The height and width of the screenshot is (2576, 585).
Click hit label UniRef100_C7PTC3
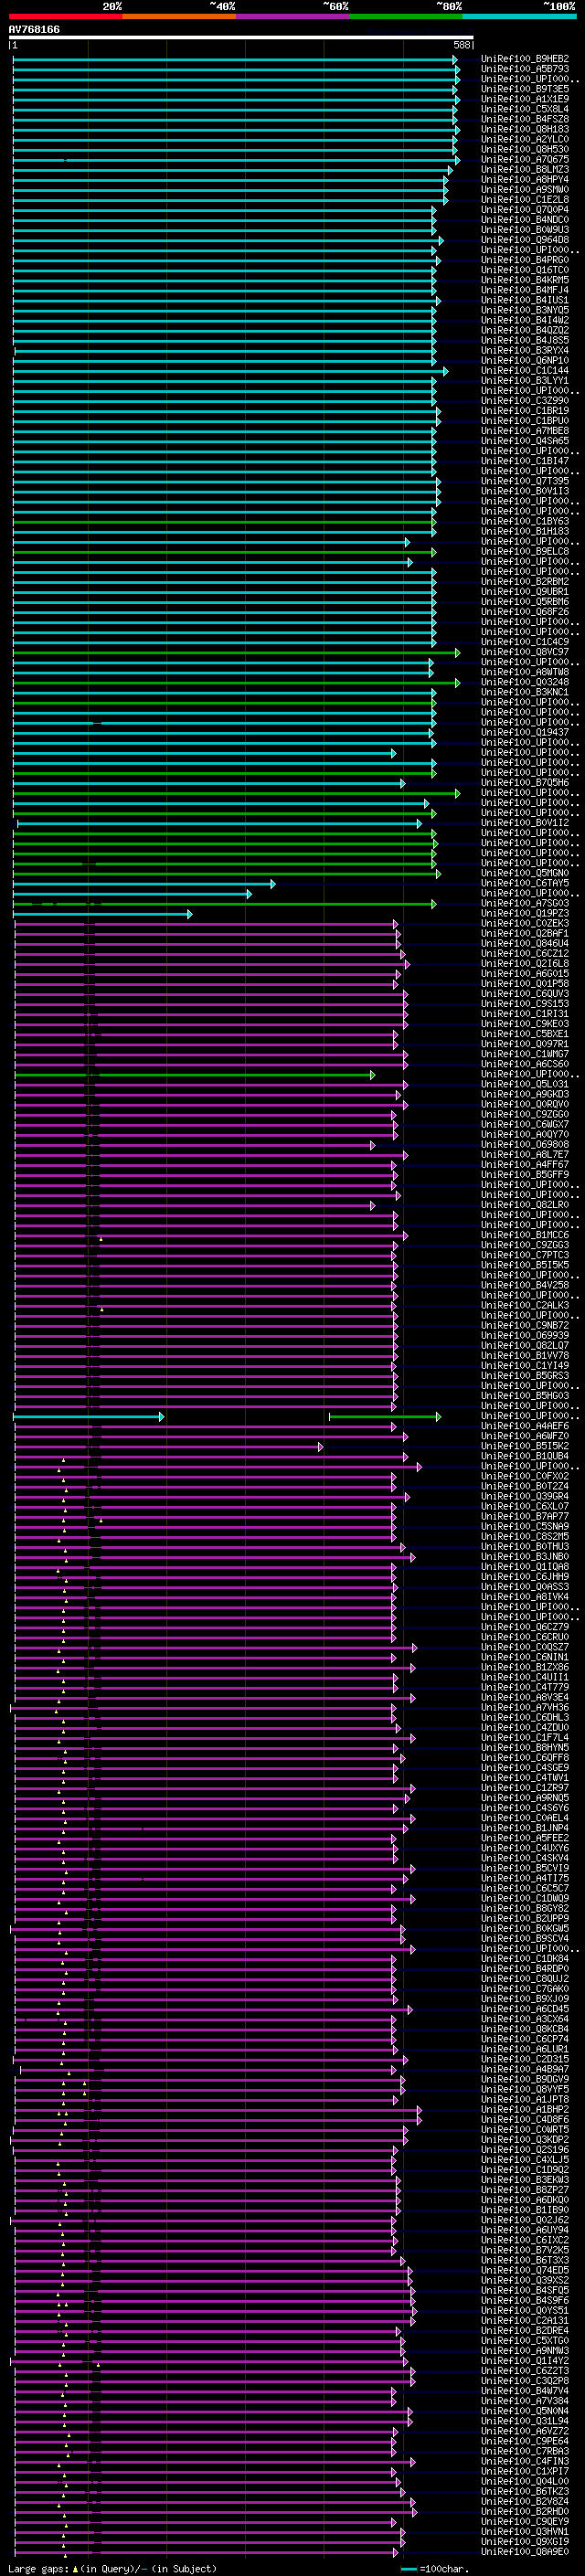coord(524,1255)
